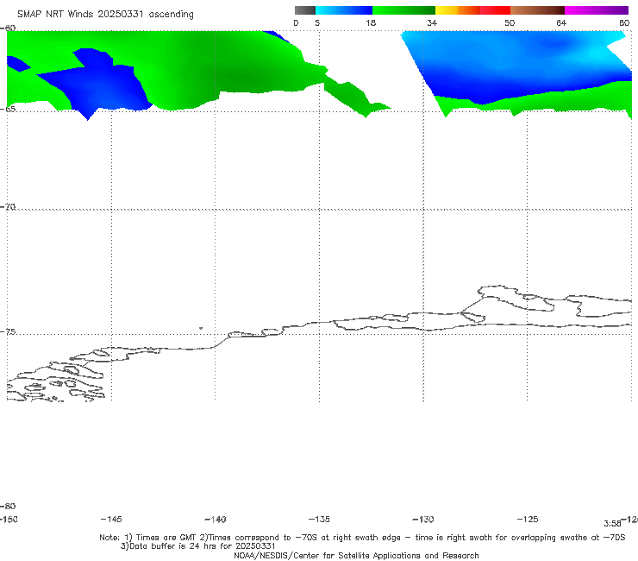This screenshot has width=638, height=561.
Task: Click the title text 'SMAP NRT Winds 20250331 ascending'
Action: 105,15
